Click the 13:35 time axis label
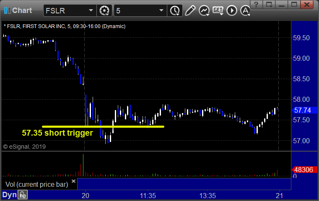 click(207, 196)
